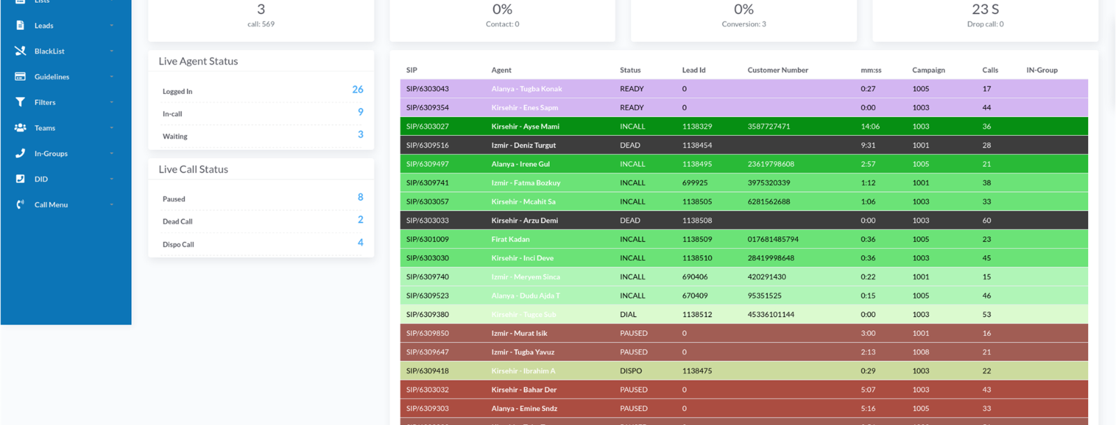Click the Teams people icon
Image resolution: width=1116 pixels, height=425 pixels.
point(20,127)
